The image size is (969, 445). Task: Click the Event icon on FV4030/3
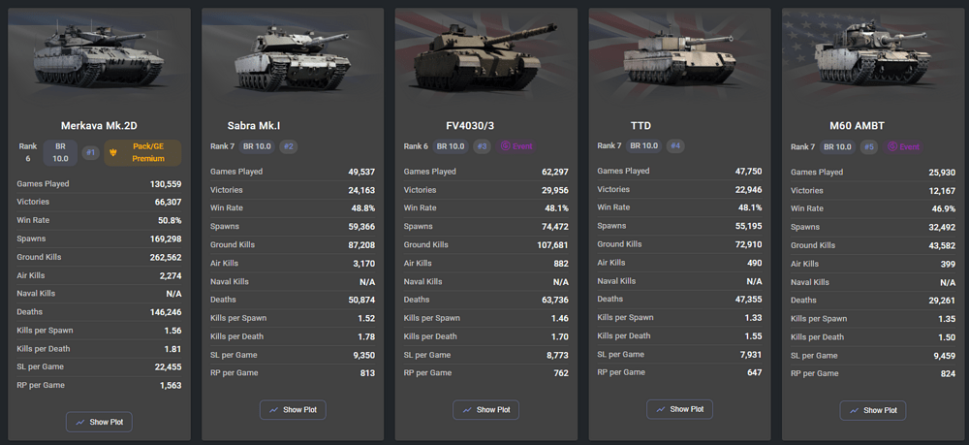click(x=506, y=146)
